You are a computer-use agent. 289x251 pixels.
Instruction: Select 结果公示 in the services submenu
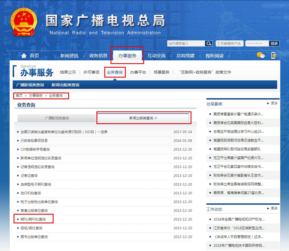[68, 72]
